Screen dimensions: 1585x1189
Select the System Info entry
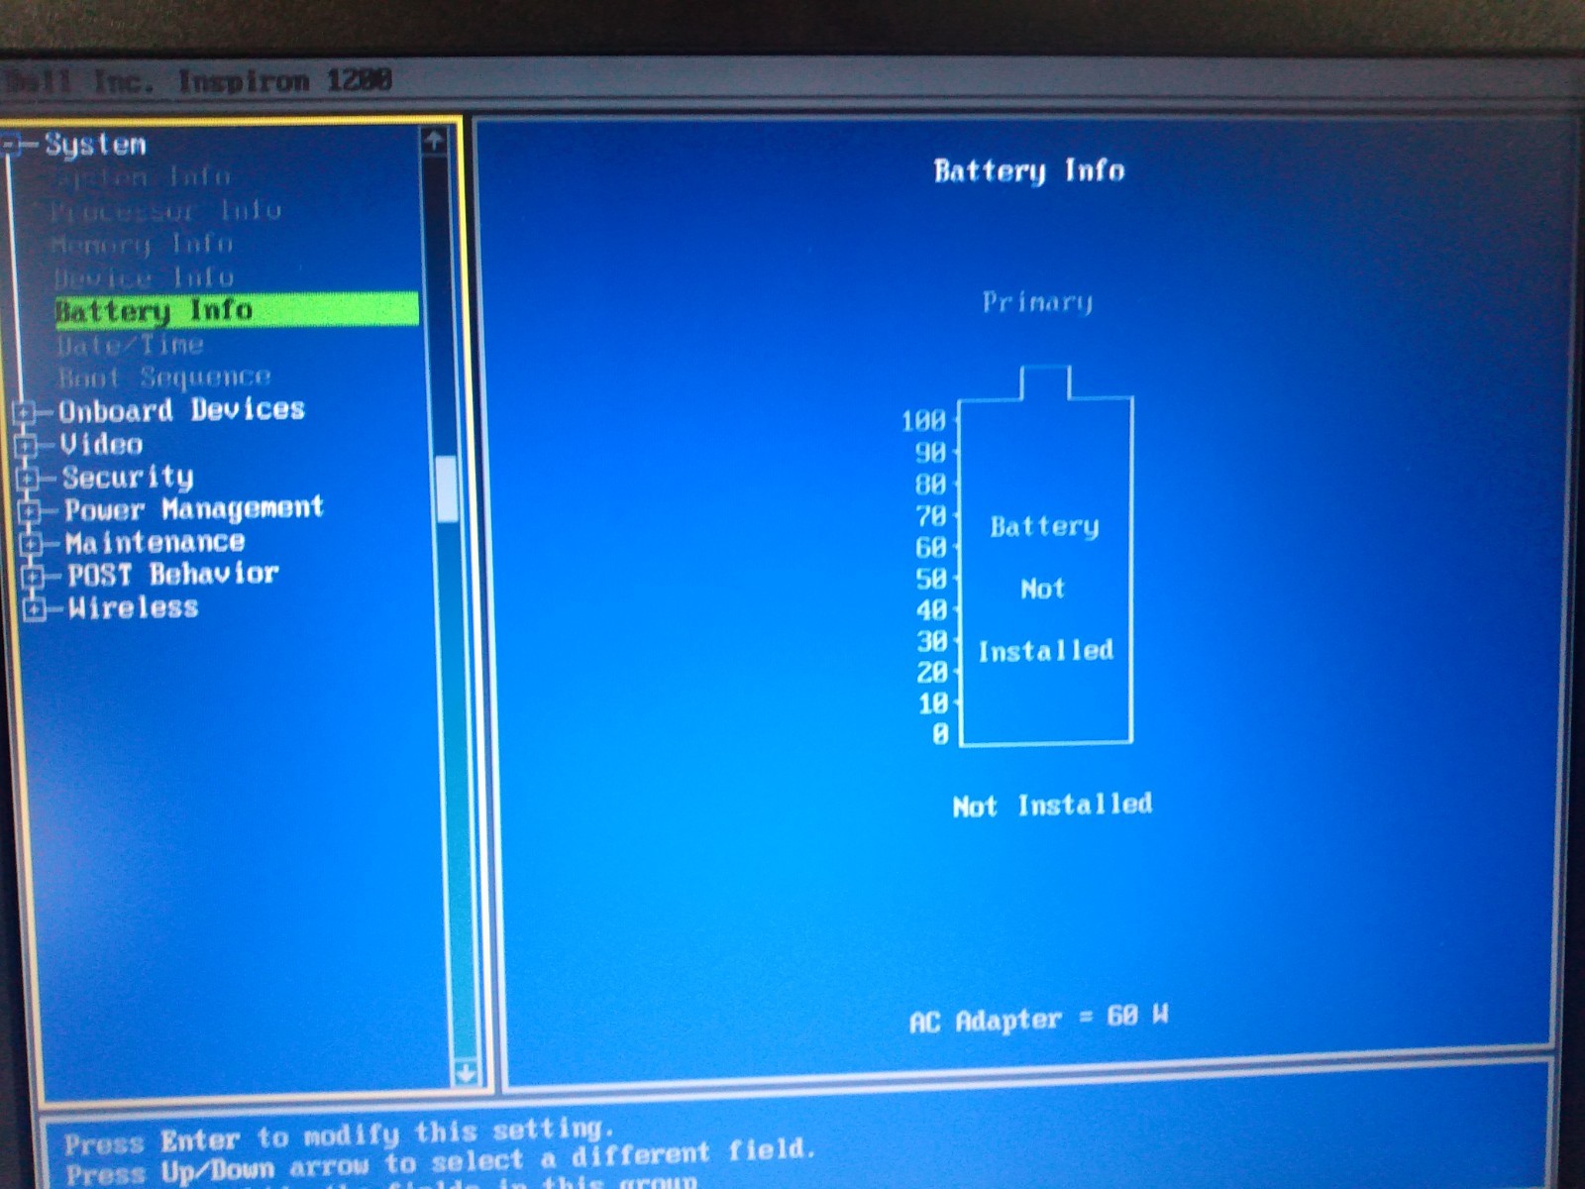[x=140, y=177]
